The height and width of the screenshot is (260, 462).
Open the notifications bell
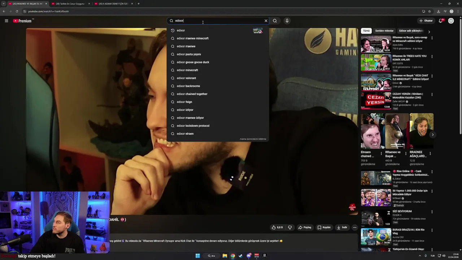coord(441,21)
